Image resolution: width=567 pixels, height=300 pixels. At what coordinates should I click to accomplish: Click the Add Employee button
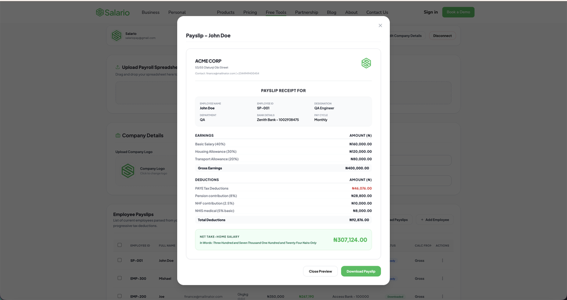click(435, 220)
